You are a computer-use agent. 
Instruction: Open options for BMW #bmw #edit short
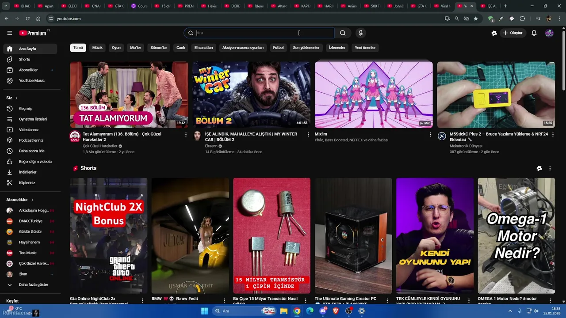pos(224,300)
